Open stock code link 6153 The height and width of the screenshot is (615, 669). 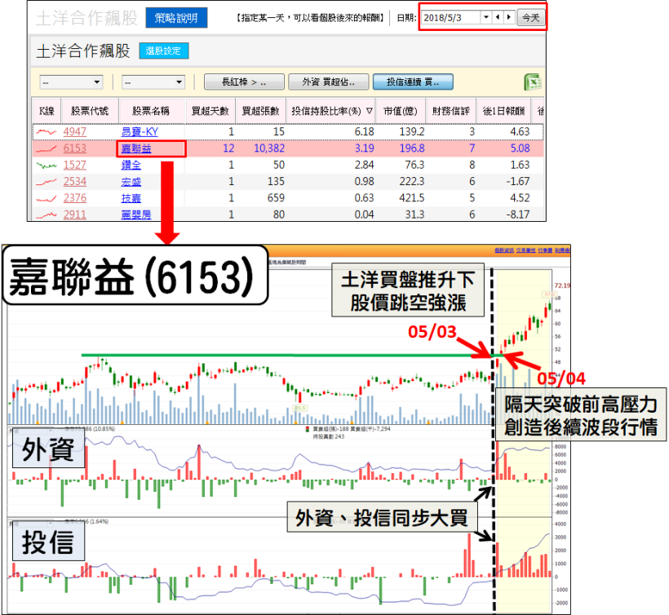(75, 148)
